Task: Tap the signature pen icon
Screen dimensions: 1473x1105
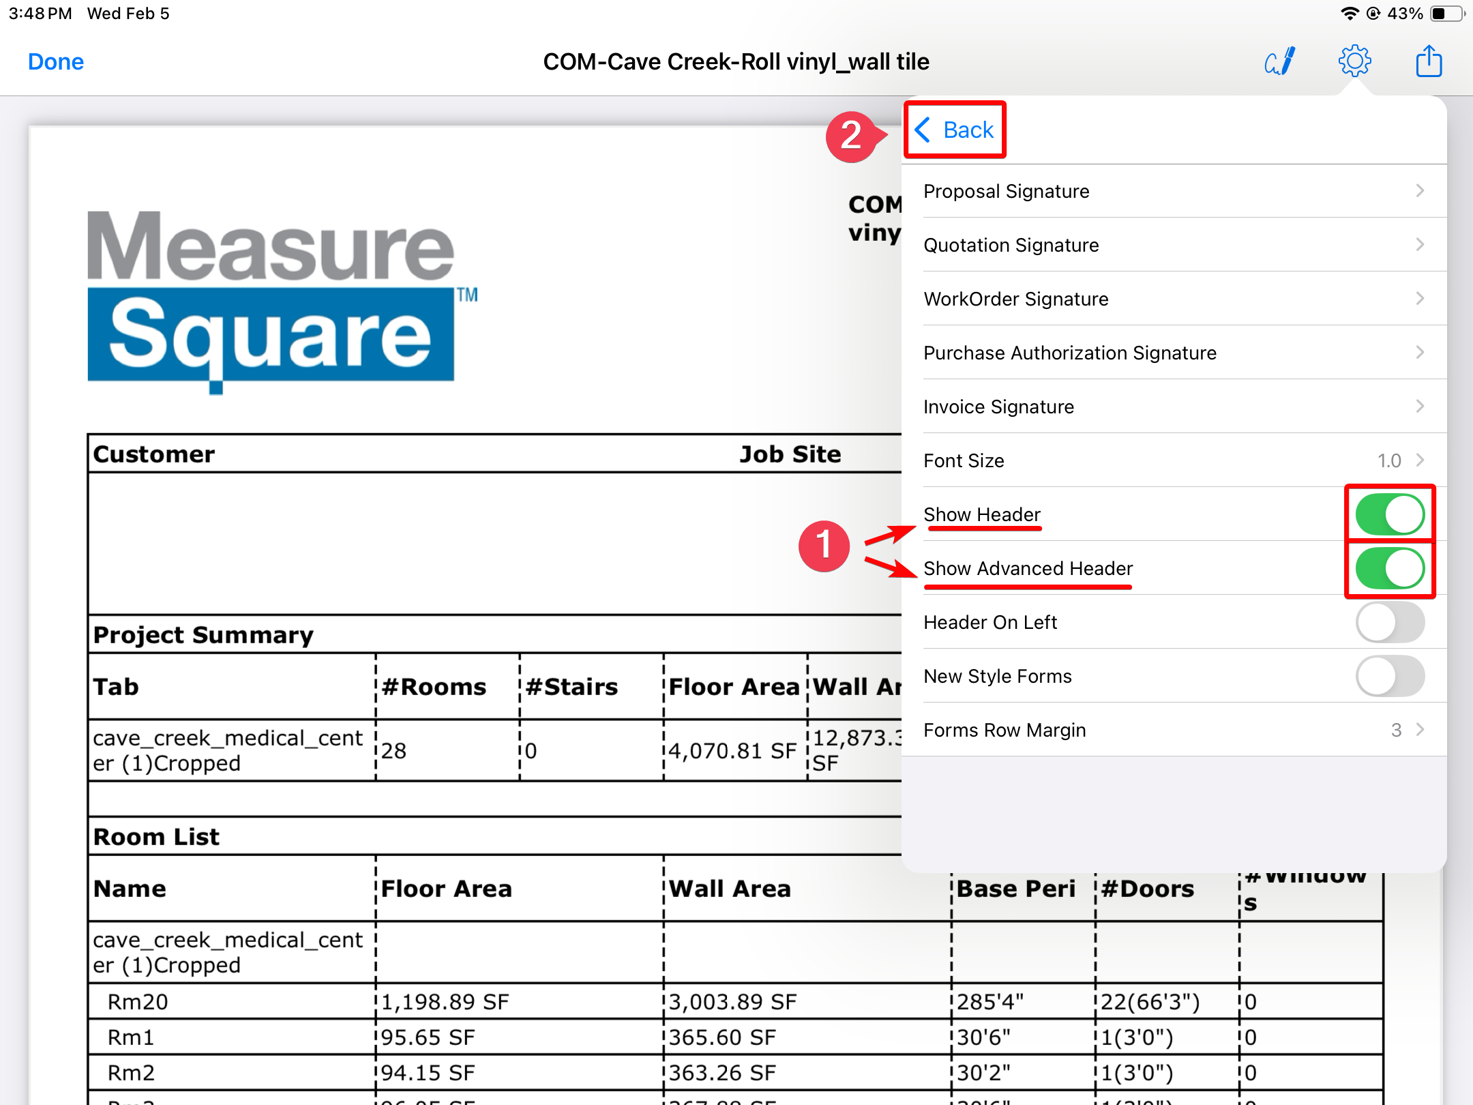Action: click(x=1280, y=61)
